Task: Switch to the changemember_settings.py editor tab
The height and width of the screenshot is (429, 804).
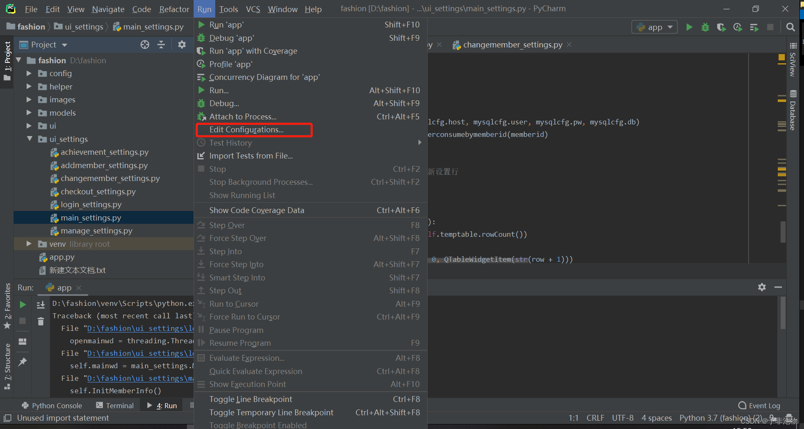Action: tap(511, 45)
